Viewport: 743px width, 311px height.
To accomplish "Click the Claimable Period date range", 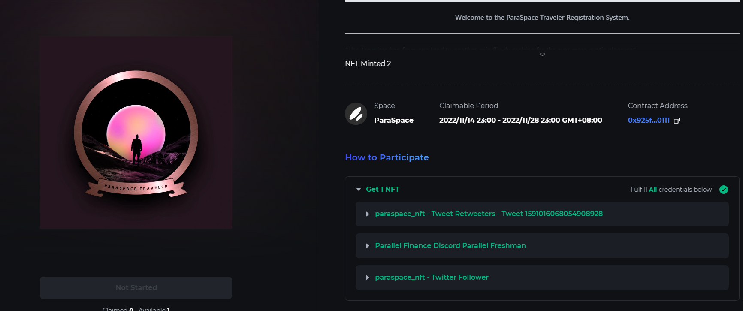I will (x=520, y=121).
